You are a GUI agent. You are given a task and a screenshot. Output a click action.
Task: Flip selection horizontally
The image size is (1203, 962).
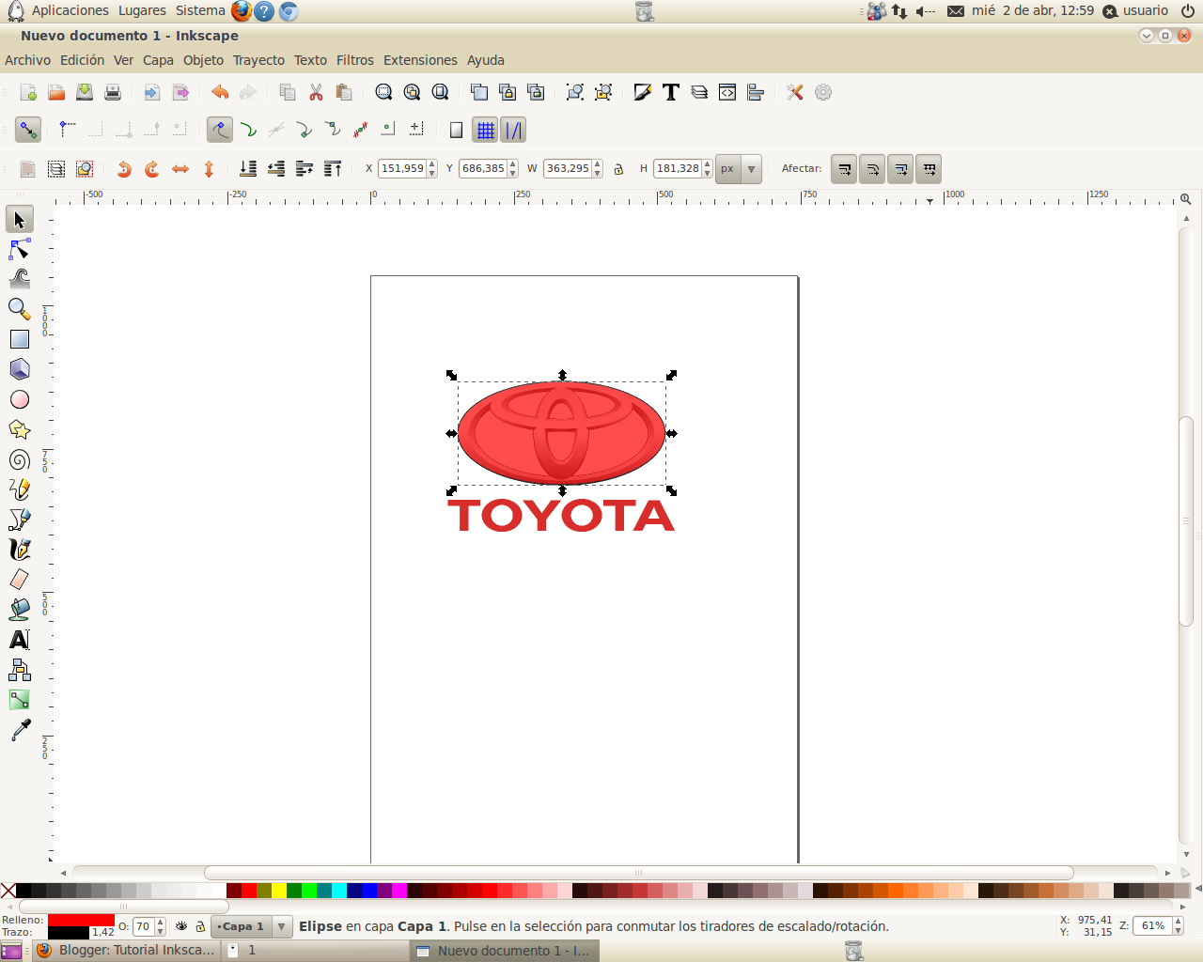coord(180,169)
